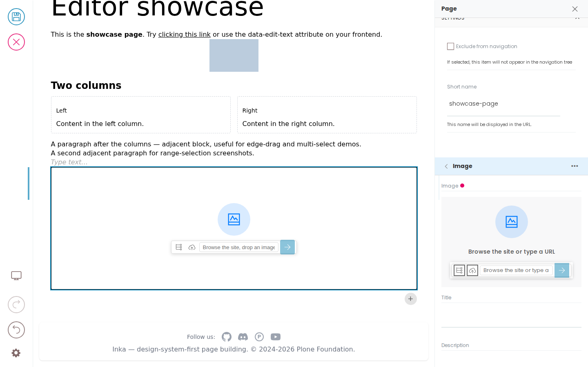Image resolution: width=588 pixels, height=367 pixels.
Task: Click 'Content in the right column.' text
Action: 288,124
